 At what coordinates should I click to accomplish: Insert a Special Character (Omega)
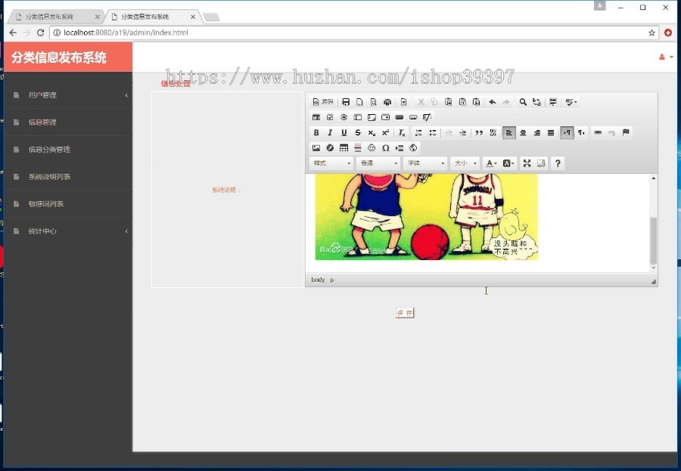coord(386,148)
